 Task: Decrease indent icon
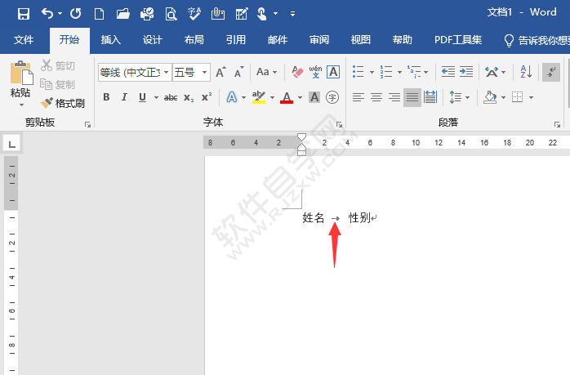[x=448, y=72]
